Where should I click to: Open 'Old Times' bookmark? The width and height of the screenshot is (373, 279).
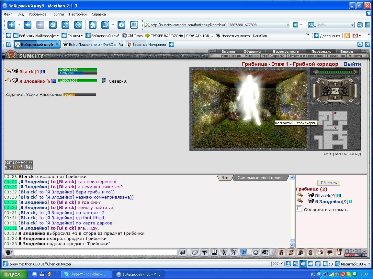pos(132,36)
